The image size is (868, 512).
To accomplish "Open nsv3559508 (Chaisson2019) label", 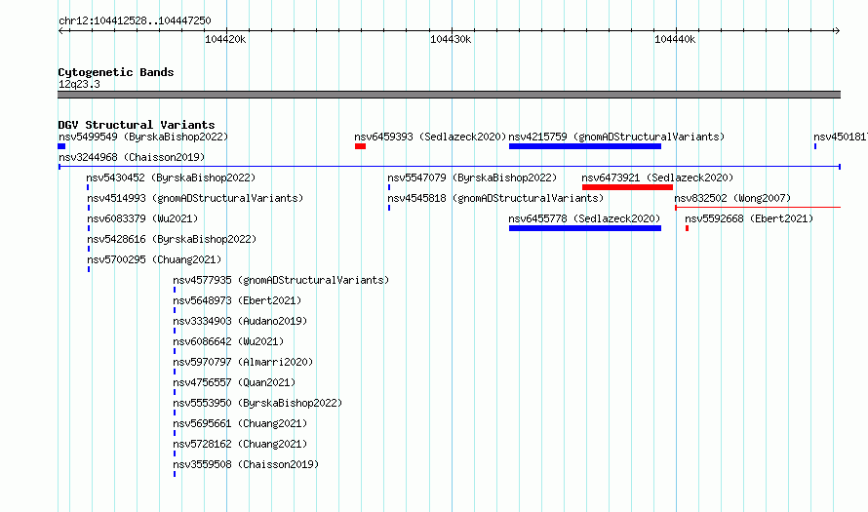I will (246, 464).
